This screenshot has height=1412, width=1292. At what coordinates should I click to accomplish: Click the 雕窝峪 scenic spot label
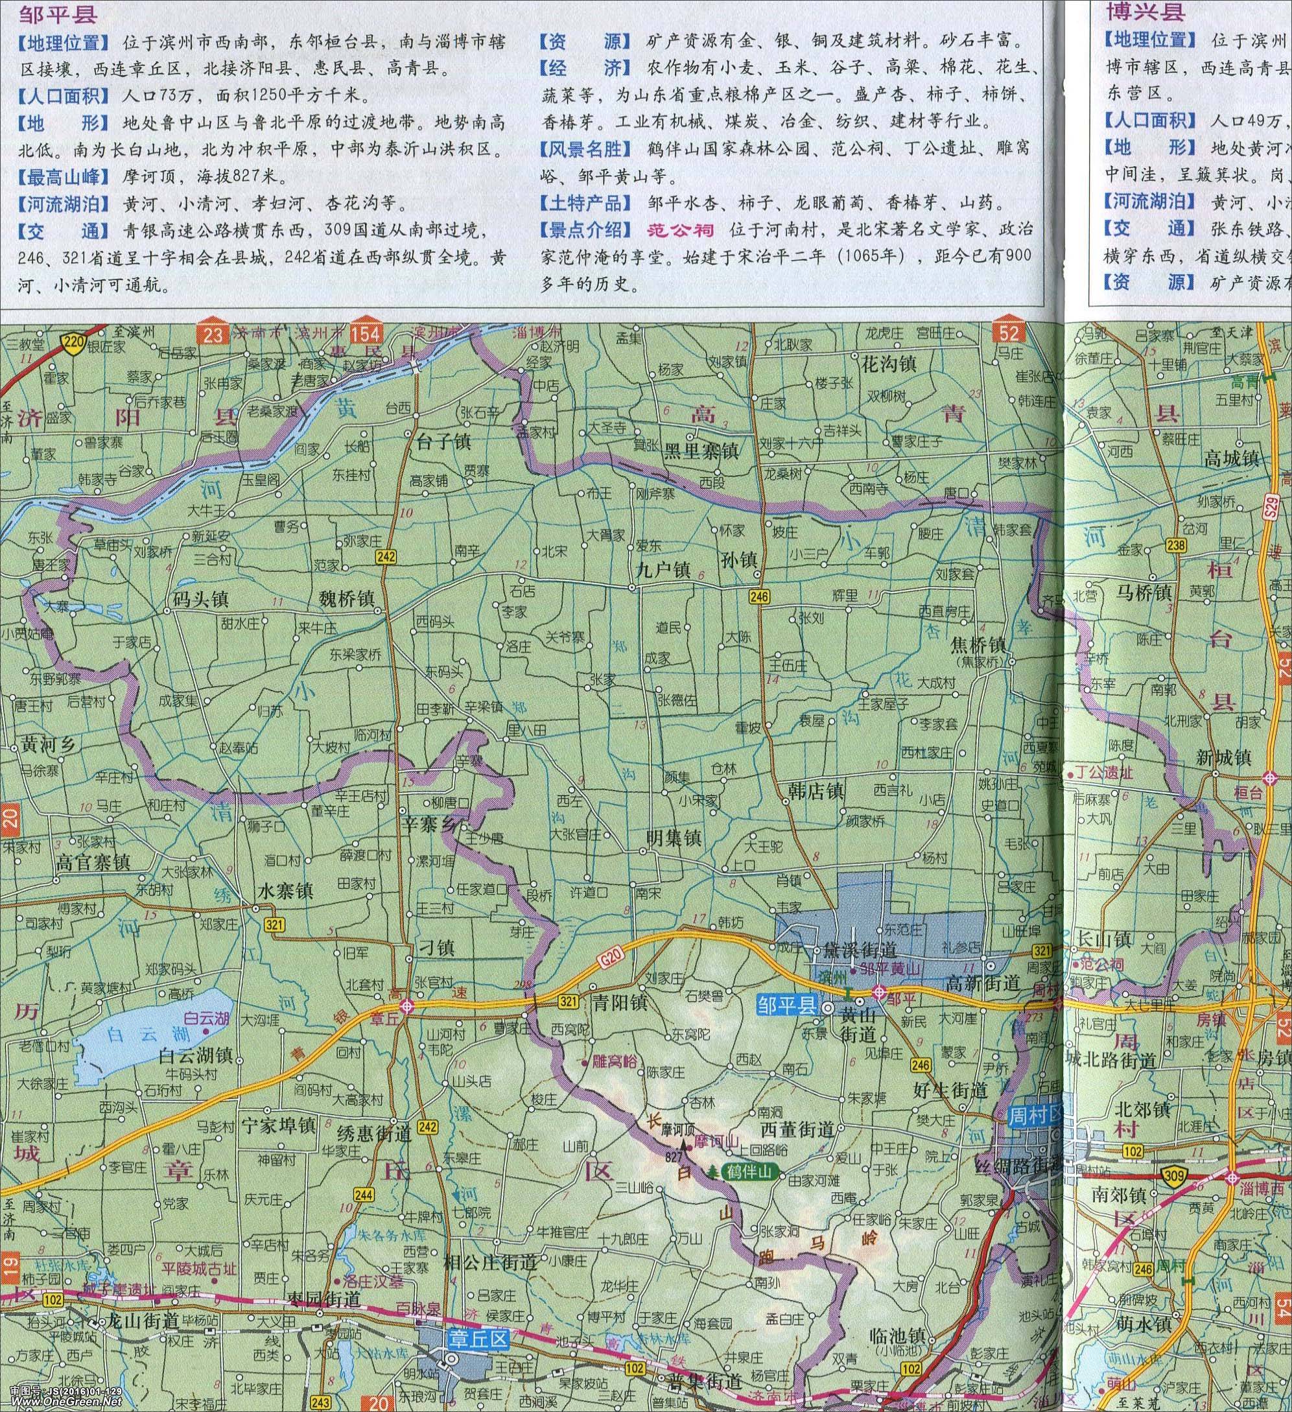click(614, 1062)
